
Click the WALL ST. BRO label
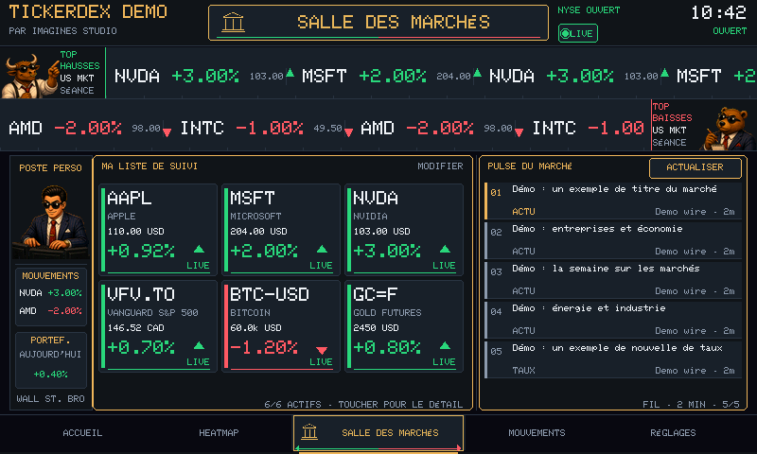click(x=51, y=399)
